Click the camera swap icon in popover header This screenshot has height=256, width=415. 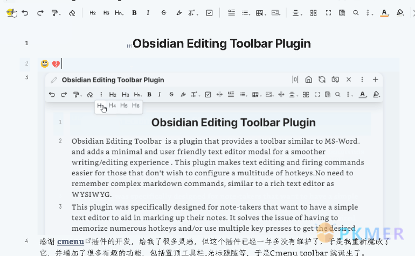click(335, 80)
